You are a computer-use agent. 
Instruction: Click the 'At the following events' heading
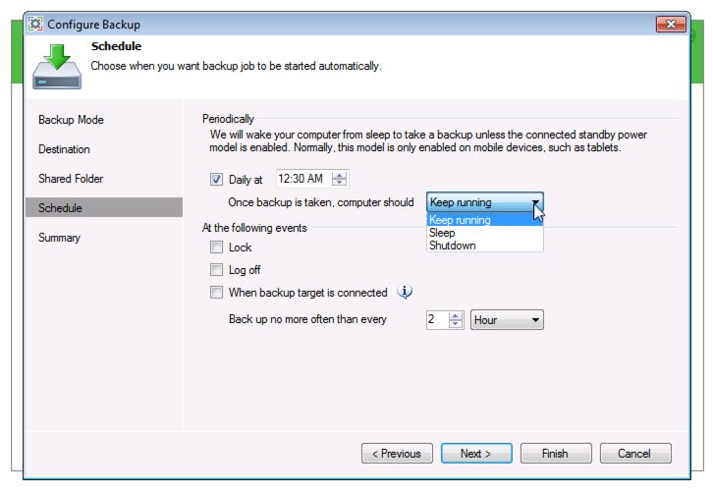pyautogui.click(x=254, y=228)
